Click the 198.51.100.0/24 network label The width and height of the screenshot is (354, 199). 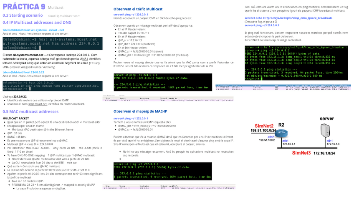pos(263,131)
